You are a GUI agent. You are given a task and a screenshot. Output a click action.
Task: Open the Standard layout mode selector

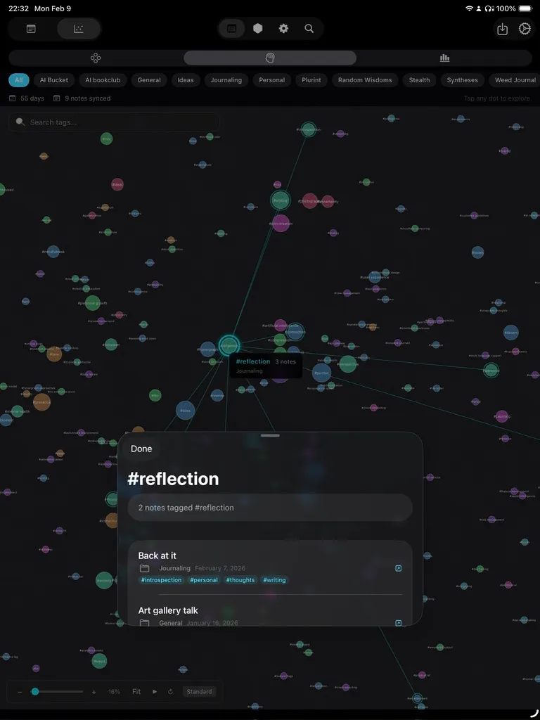199,692
